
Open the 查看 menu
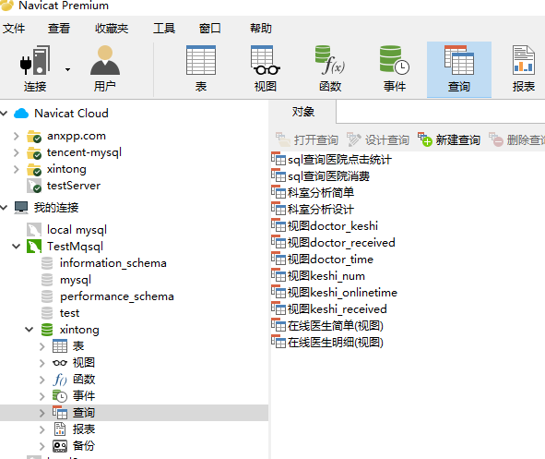(x=59, y=29)
